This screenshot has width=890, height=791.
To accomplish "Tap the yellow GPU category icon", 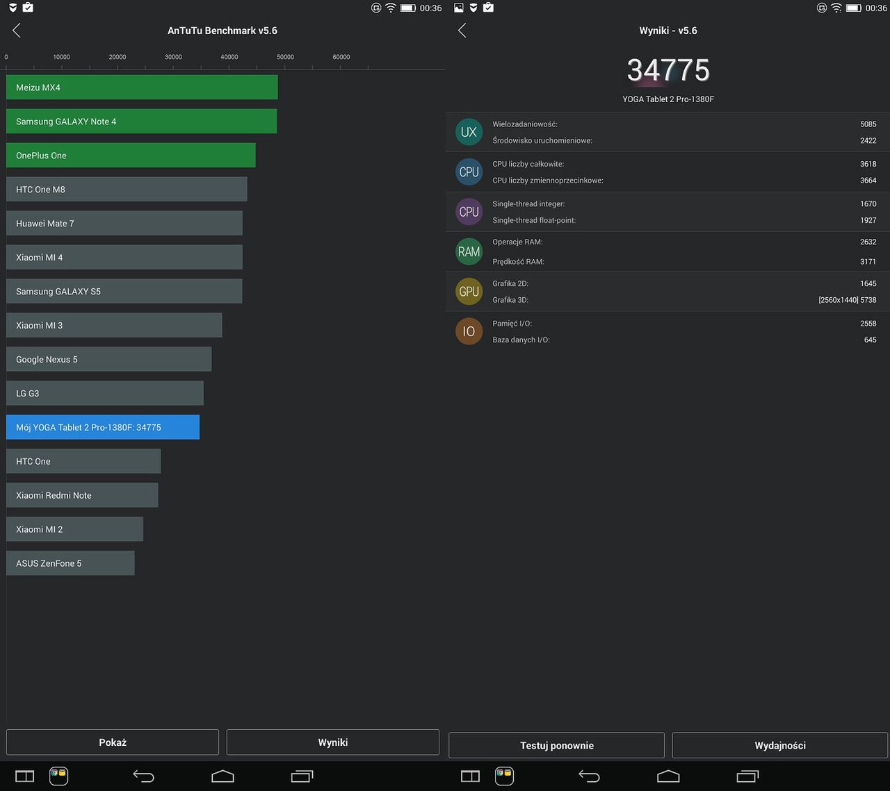I will [469, 292].
